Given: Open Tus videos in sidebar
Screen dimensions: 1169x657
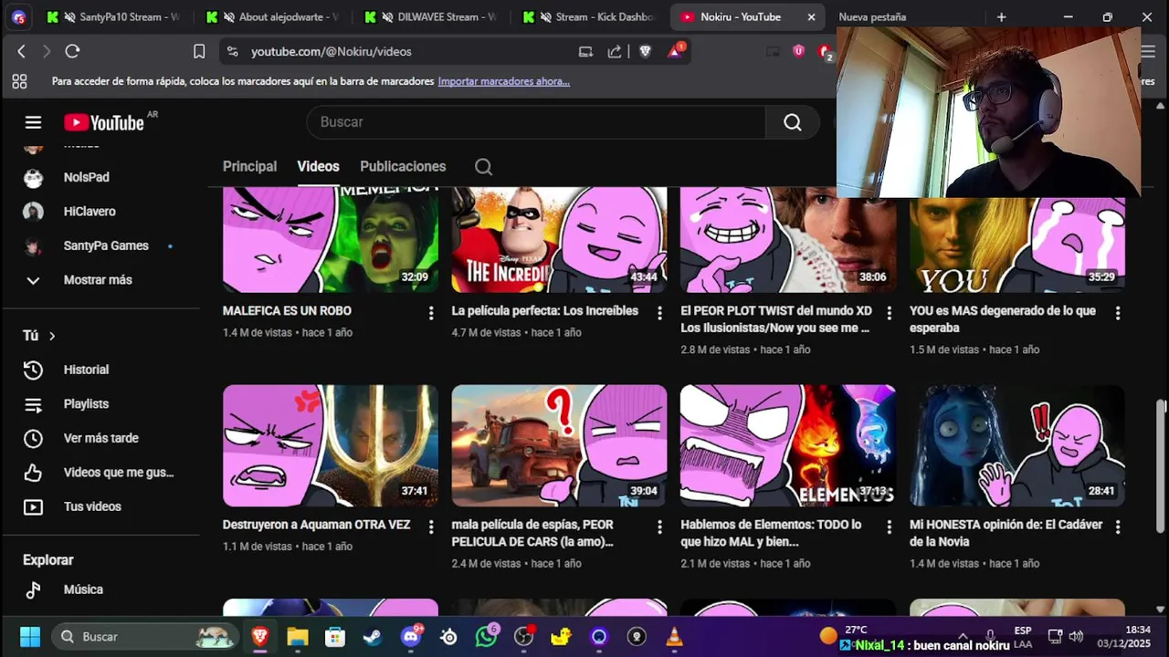Looking at the screenshot, I should (100, 506).
